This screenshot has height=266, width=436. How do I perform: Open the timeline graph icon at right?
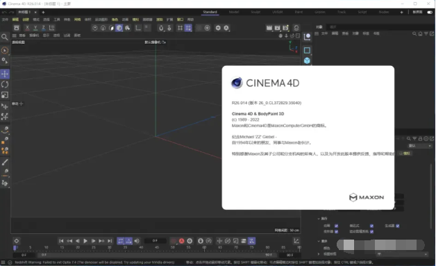(x=296, y=241)
